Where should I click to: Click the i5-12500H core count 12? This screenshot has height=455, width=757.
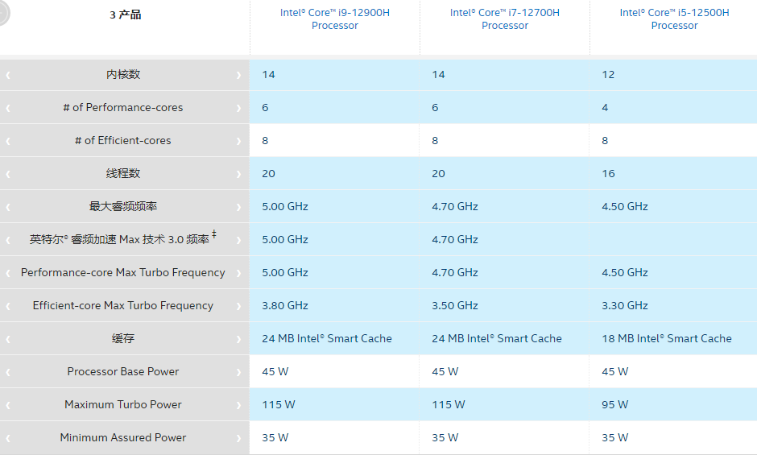(x=608, y=74)
